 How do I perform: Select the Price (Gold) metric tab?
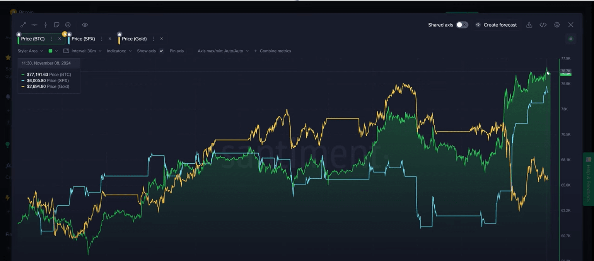pos(134,39)
